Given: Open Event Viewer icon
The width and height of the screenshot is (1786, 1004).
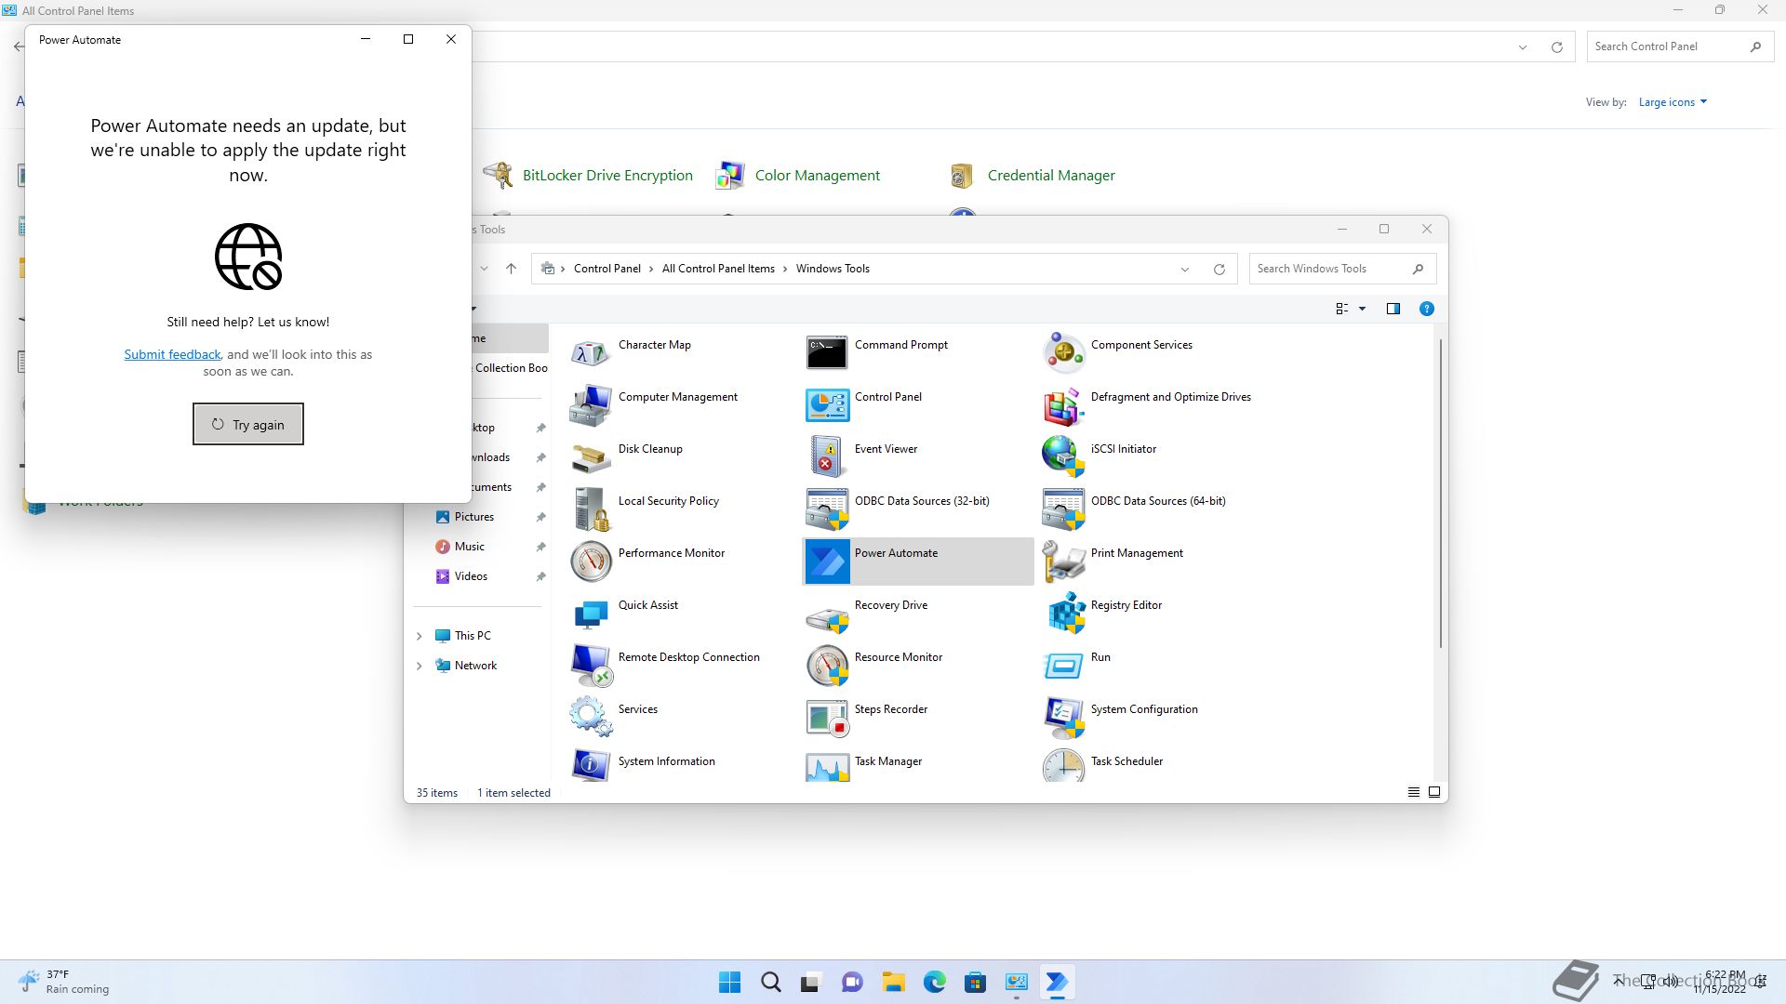Looking at the screenshot, I should point(827,457).
